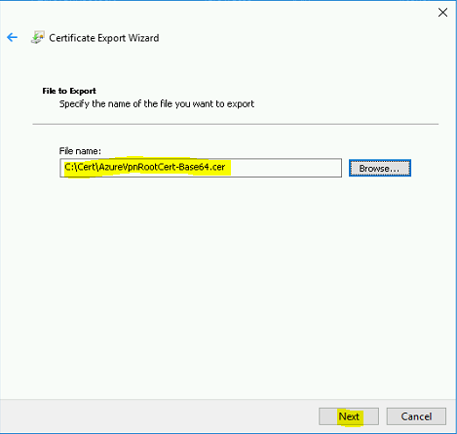457x434 pixels.
Task: Proceed by clicking Next
Action: point(349,416)
